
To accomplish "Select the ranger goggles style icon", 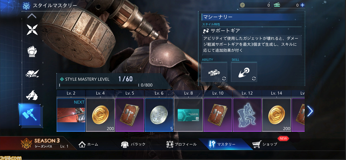I will click(32, 73).
